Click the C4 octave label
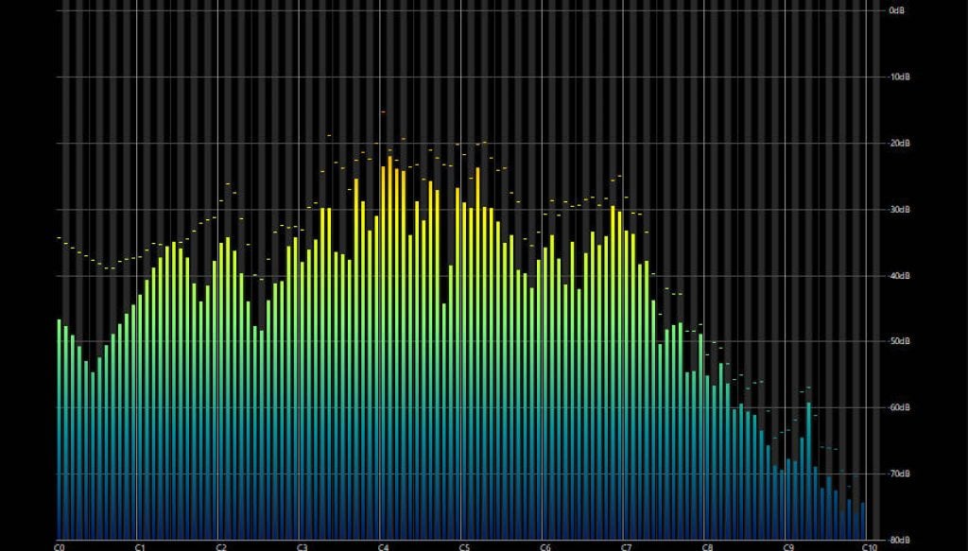Screen dimensions: 968x551 [386, 545]
